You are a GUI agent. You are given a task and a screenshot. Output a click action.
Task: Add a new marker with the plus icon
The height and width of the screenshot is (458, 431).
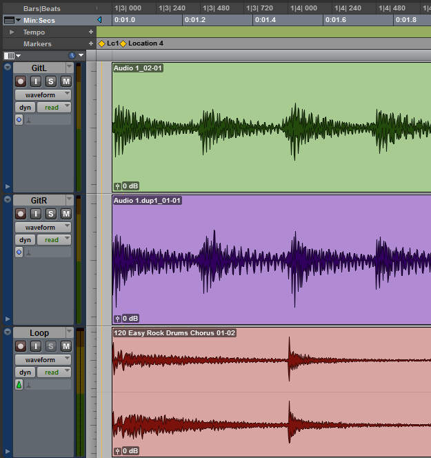click(x=90, y=43)
